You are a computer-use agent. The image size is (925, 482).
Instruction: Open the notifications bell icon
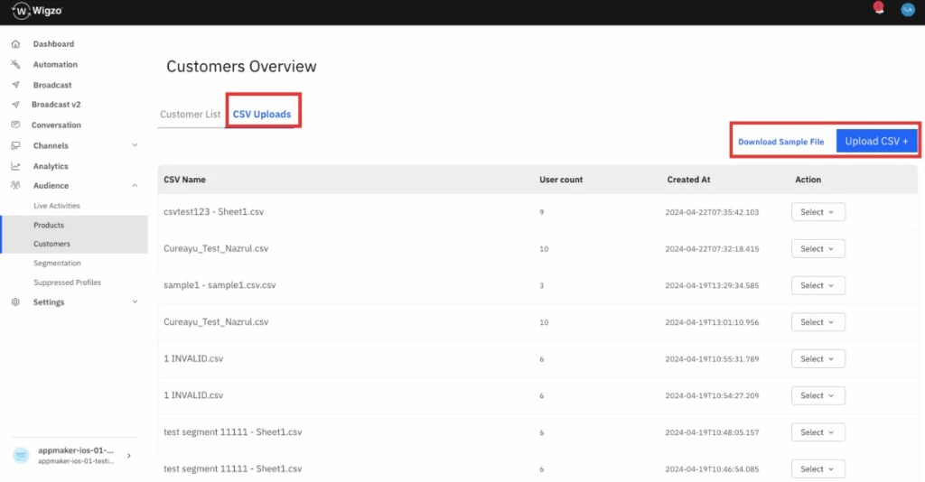point(877,9)
